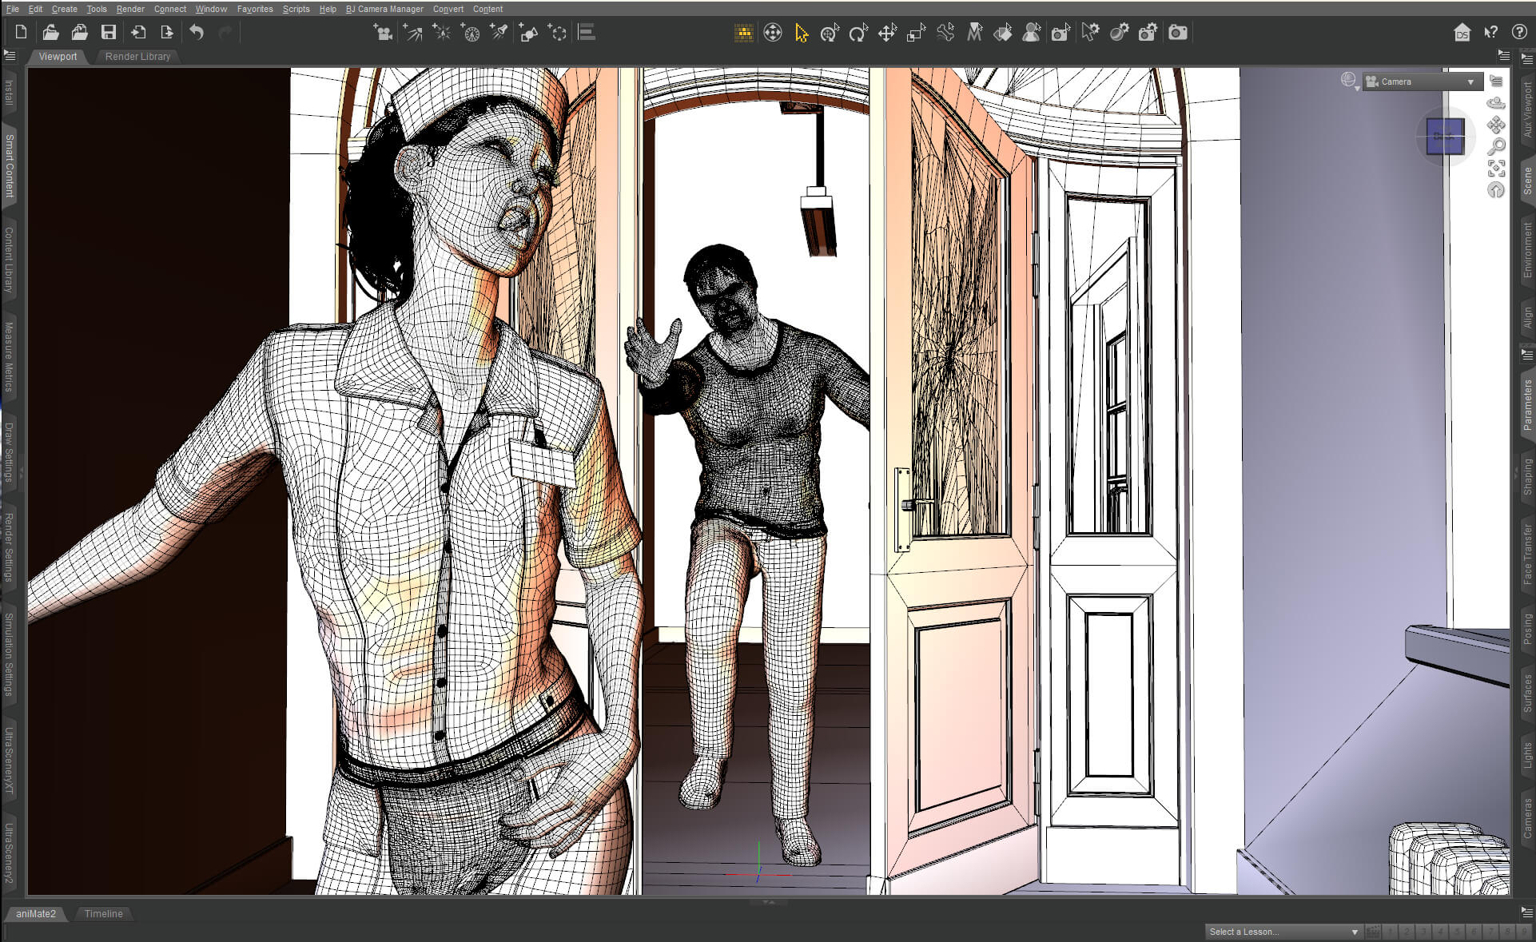Orbit the view with the viewport rotate control
Viewport: 1536px width, 942px height.
pos(1496,103)
